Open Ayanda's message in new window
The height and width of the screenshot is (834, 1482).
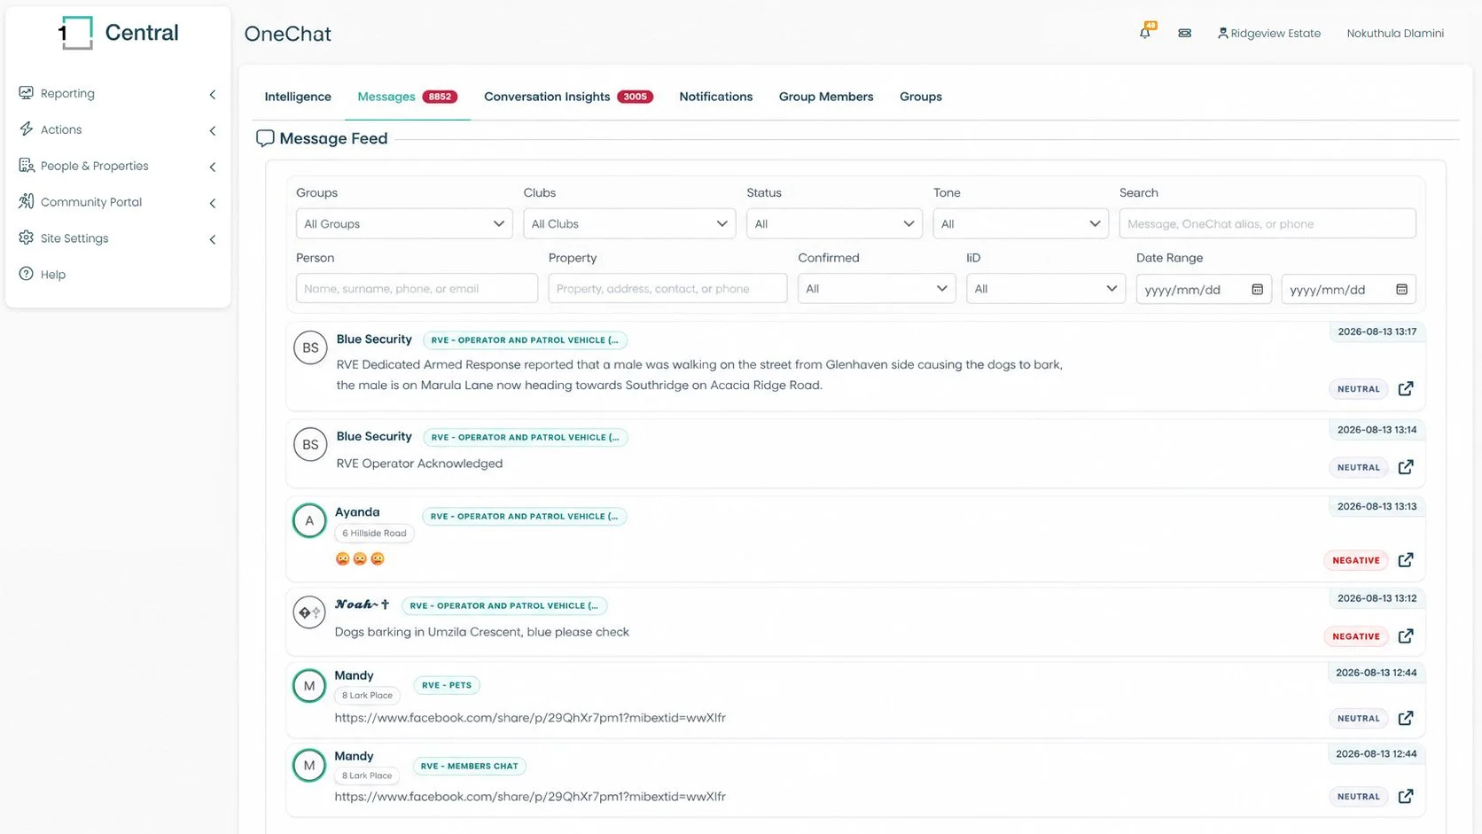[x=1406, y=560]
